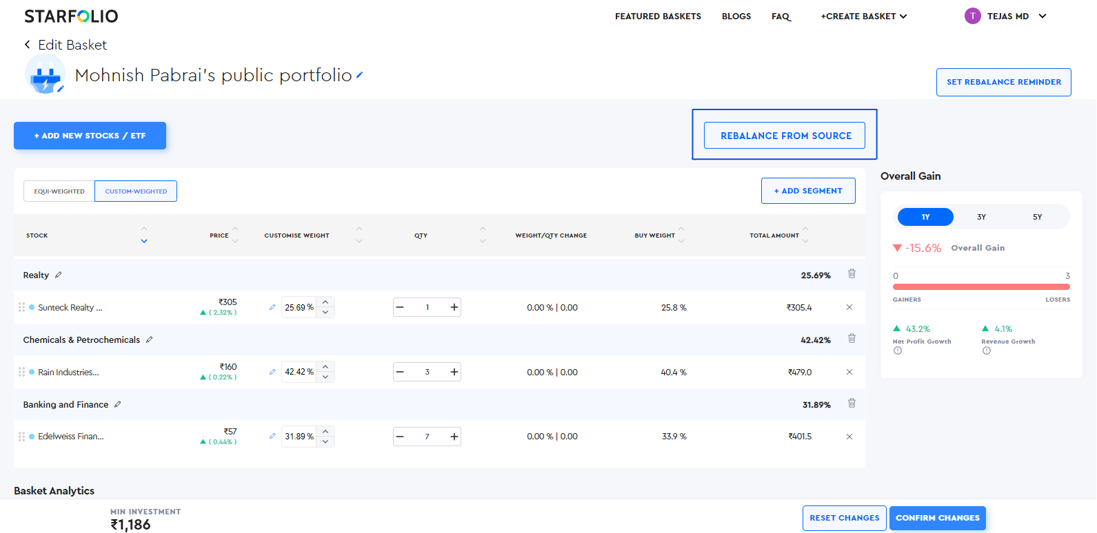Open FAQ page
This screenshot has width=1097, height=533.
[781, 16]
